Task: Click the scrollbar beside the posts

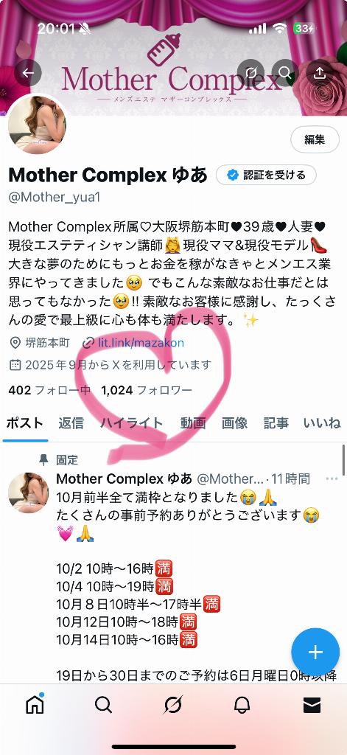Action: [343, 460]
